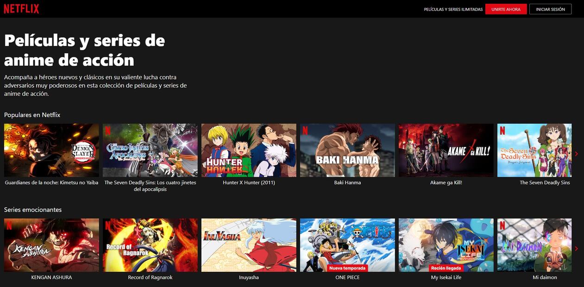This screenshot has width=584, height=287.
Task: Open the Record of Ragnarok poster
Action: (x=150, y=245)
